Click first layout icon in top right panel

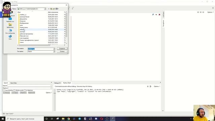click(x=198, y=12)
